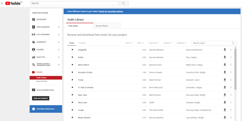Viewport: 242px width, 121px height.
Task: Follow the Check its copyright policies link
Action: click(x=111, y=11)
